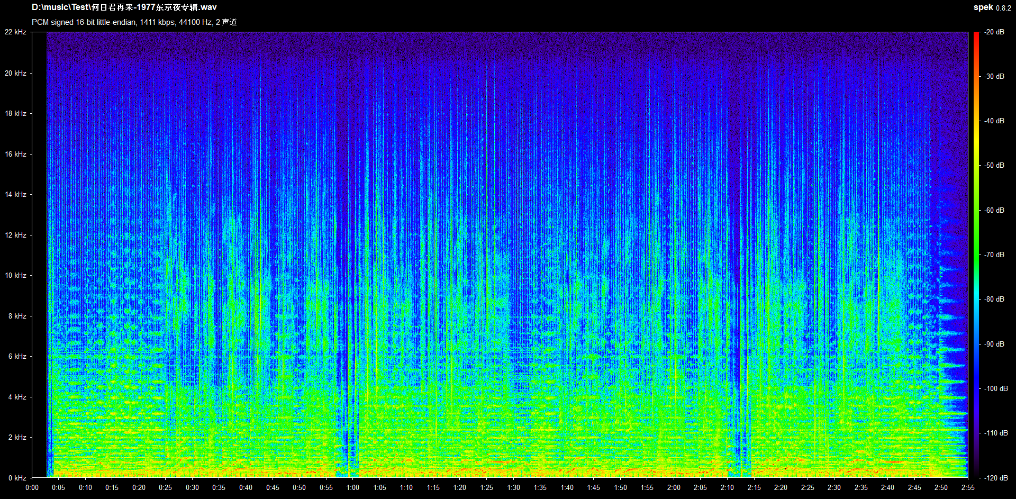Click the 6 kHz frequency axis label
This screenshot has height=499, width=1016.
pyautogui.click(x=17, y=356)
